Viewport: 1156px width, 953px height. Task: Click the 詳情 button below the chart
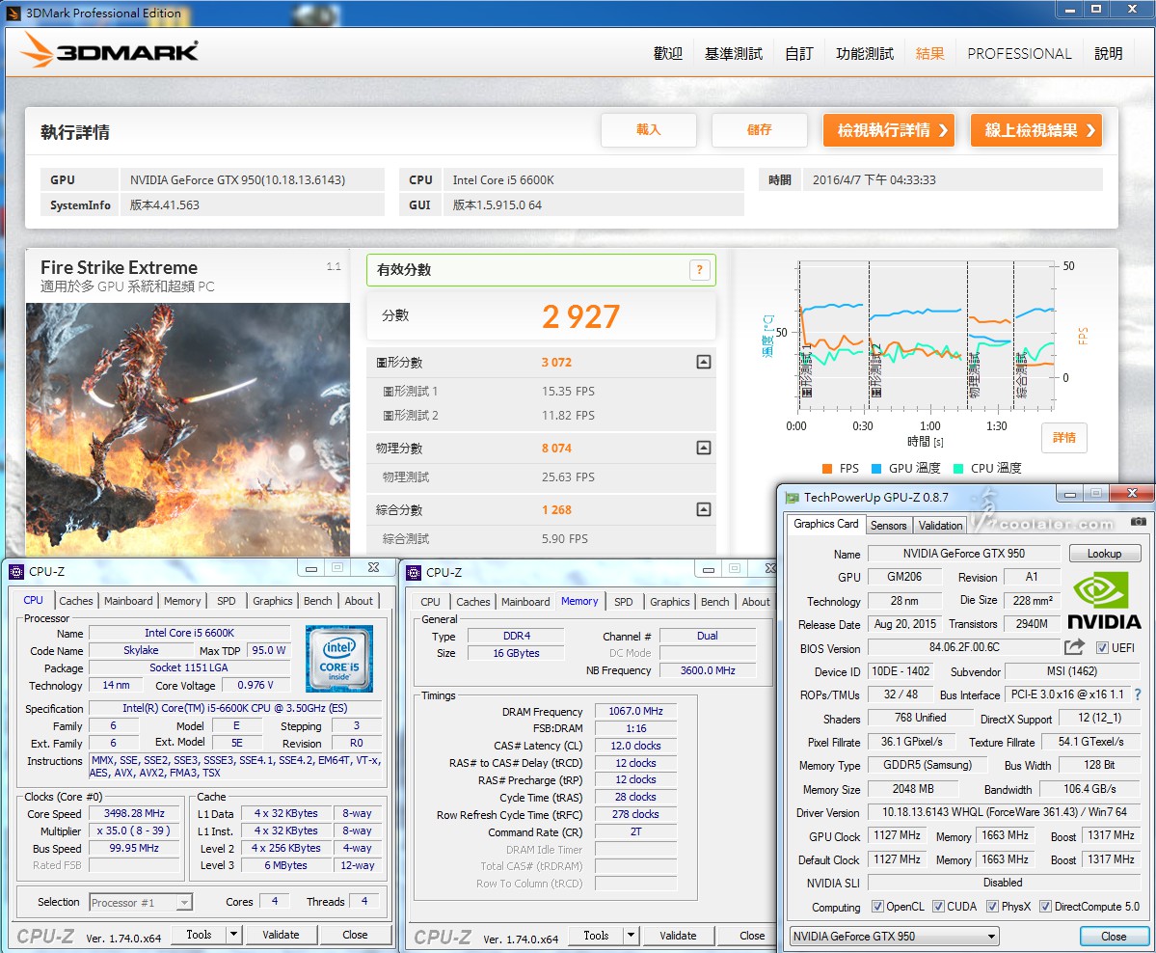1063,437
